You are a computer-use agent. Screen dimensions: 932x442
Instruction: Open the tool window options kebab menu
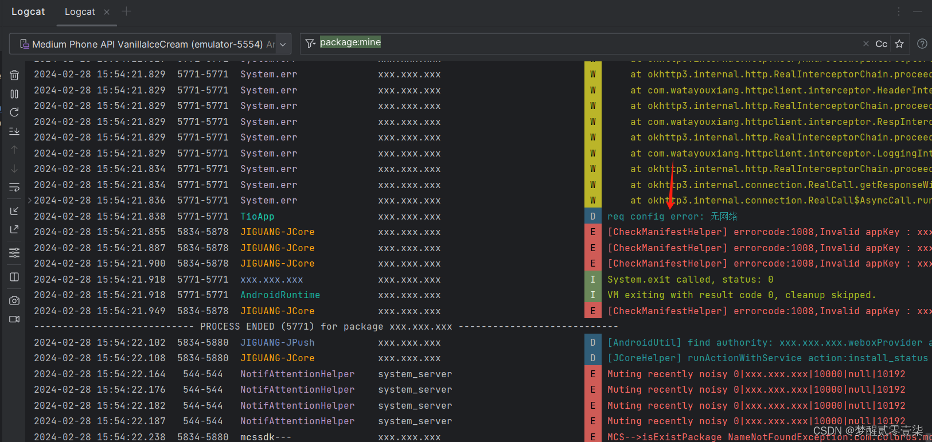[x=899, y=11]
